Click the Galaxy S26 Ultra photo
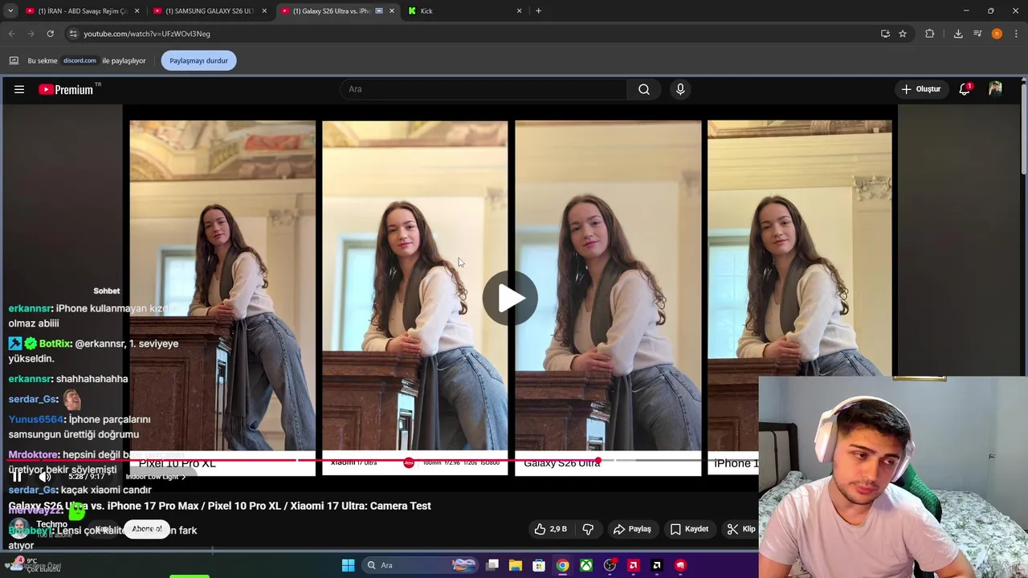 point(608,285)
